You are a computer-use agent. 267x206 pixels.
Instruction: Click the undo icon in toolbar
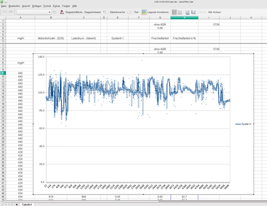click(5, 12)
